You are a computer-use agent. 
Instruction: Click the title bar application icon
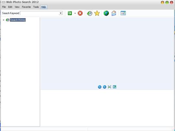click(4, 2)
